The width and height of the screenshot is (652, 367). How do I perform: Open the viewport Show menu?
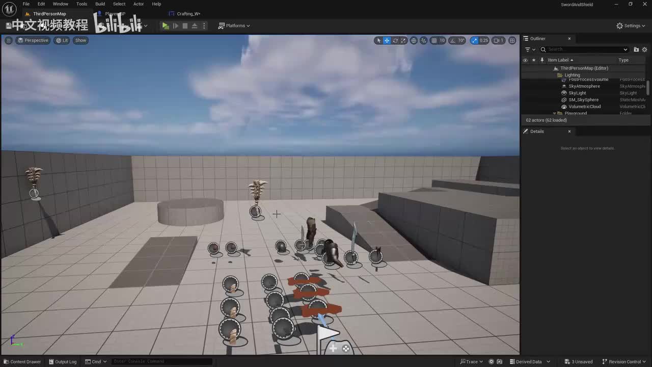tap(81, 40)
